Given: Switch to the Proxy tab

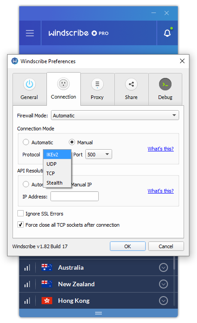Looking at the screenshot, I should 97,89.
